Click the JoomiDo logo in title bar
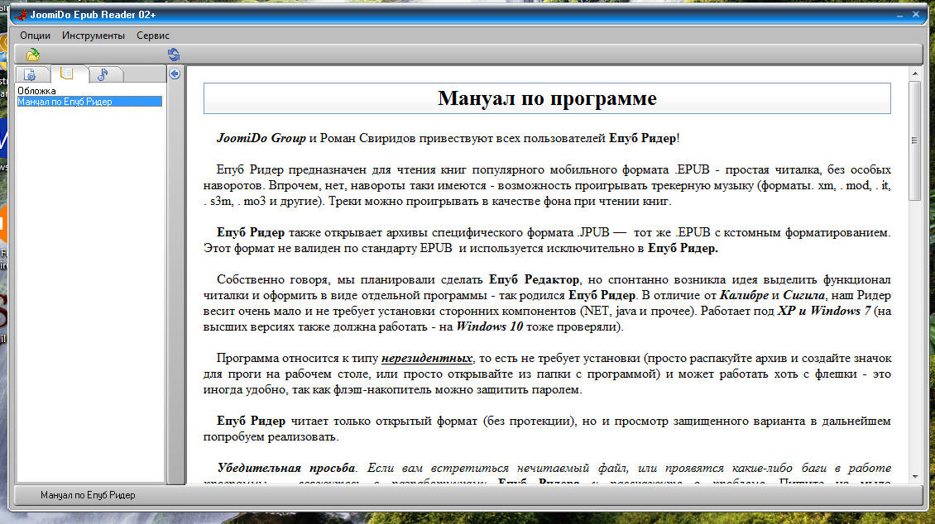 (21, 15)
